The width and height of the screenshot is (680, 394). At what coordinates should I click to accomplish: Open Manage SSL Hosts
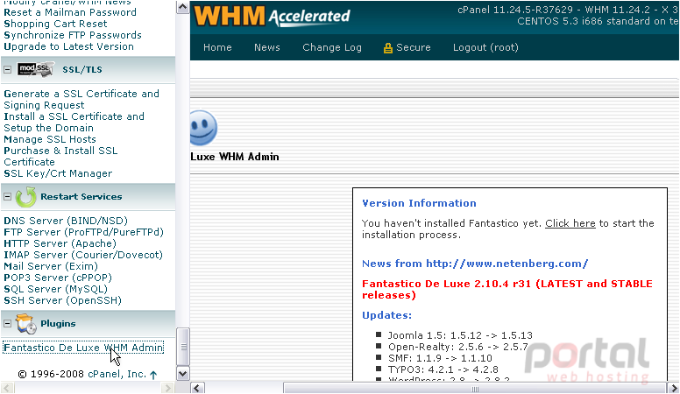pos(50,139)
